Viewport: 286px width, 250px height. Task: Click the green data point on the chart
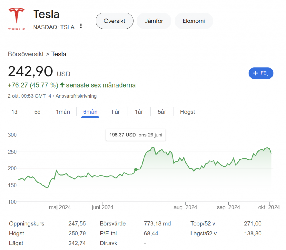136,169
